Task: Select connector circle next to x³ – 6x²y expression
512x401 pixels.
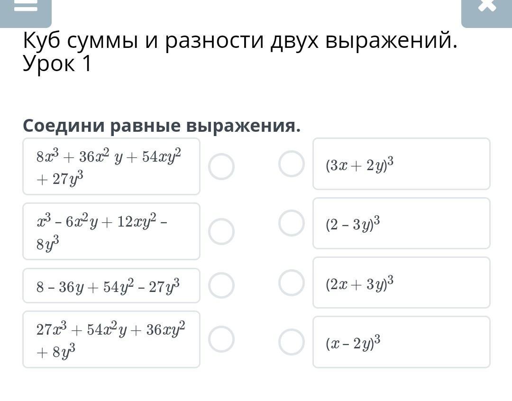Action: click(221, 231)
